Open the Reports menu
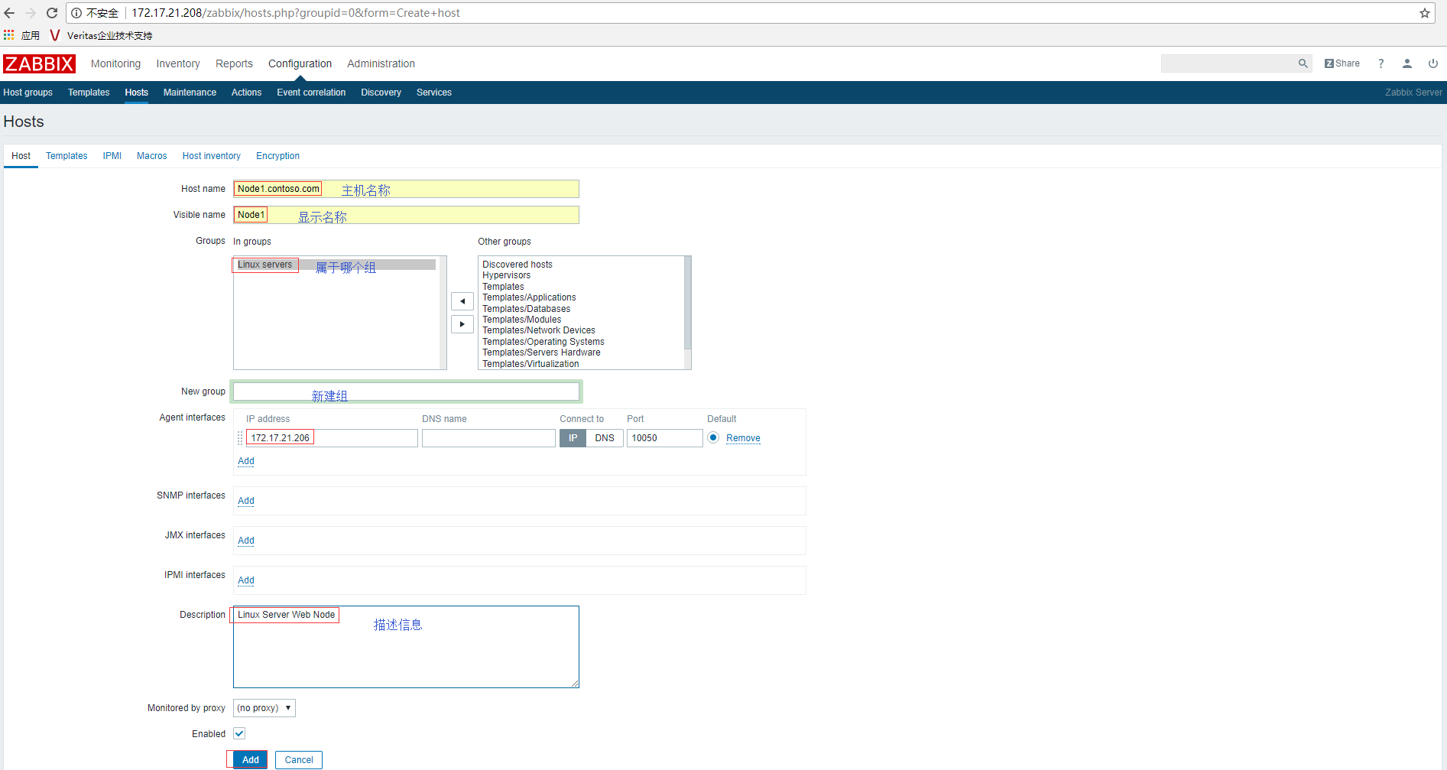 click(234, 63)
